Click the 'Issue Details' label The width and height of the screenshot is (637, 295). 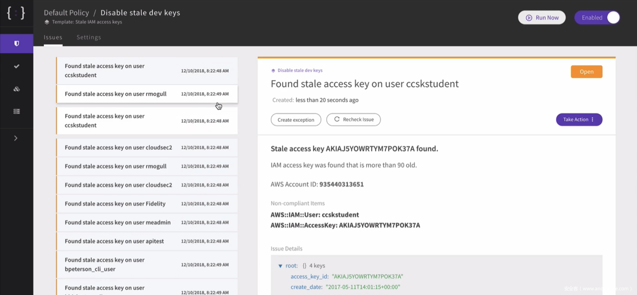[x=287, y=249]
